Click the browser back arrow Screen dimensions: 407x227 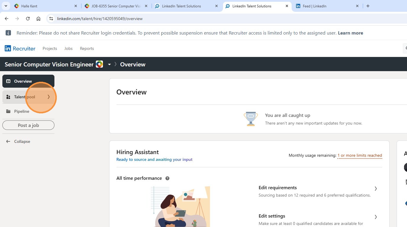[x=7, y=19]
